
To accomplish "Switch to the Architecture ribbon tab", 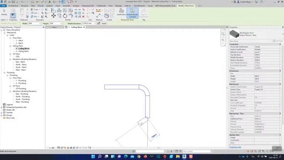I will click(13, 6).
